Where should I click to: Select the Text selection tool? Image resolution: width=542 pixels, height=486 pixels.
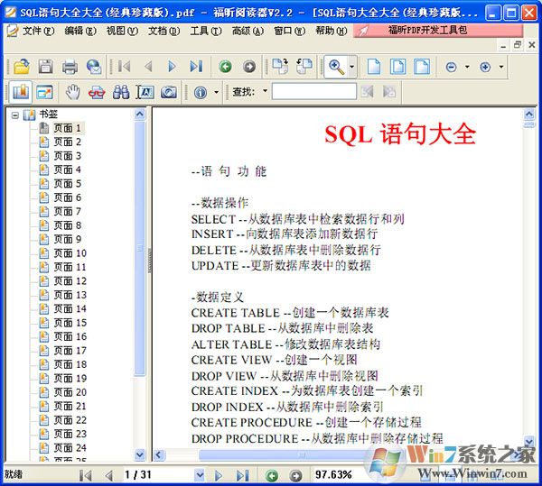pos(145,92)
